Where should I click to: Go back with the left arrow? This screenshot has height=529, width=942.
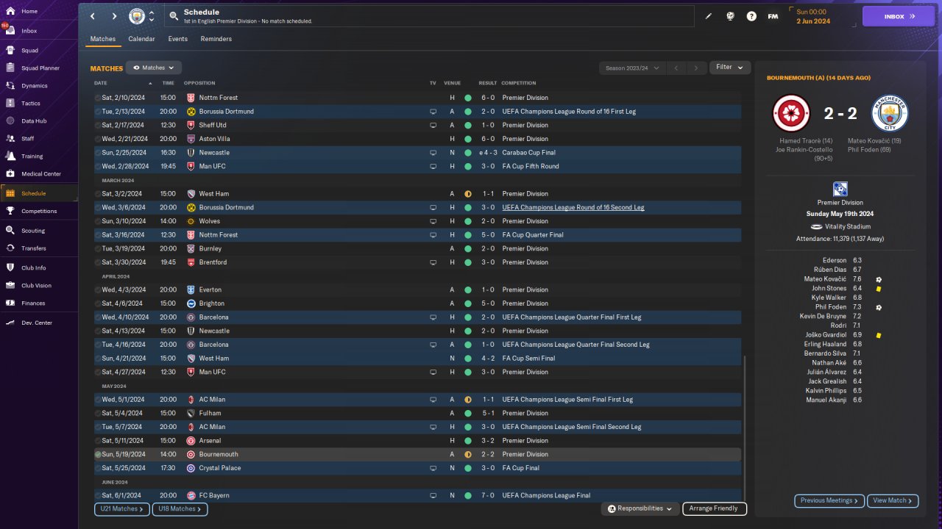(93, 16)
